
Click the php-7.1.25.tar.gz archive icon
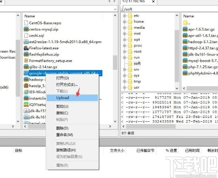(x=185, y=67)
